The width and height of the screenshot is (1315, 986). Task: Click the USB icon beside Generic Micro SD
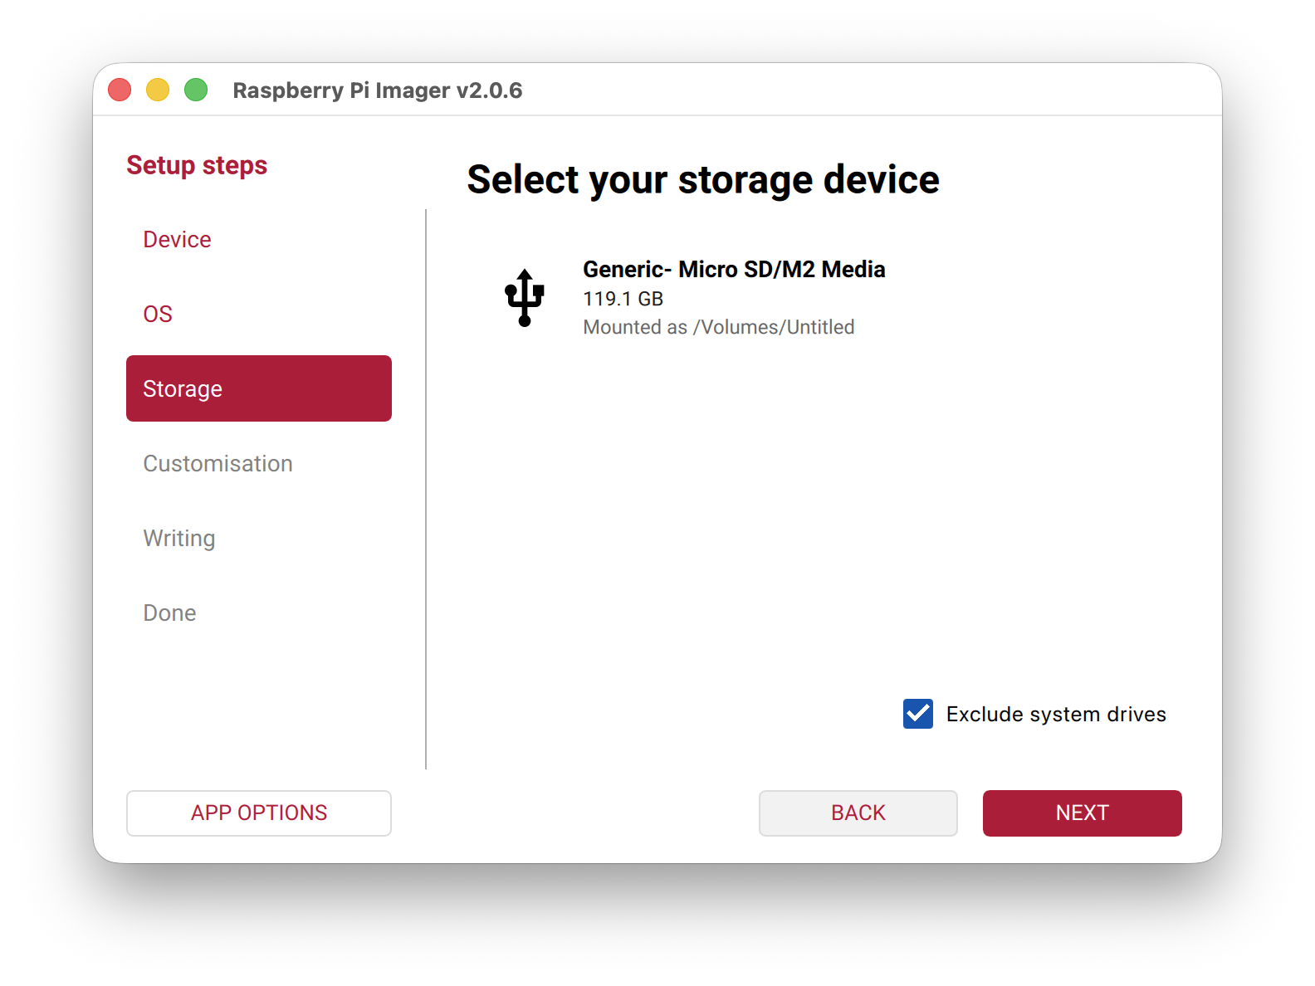525,297
